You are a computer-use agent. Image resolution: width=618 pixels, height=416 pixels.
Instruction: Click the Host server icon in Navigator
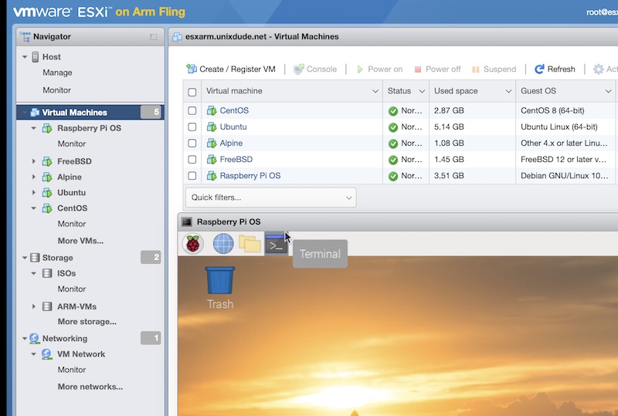pyautogui.click(x=36, y=57)
